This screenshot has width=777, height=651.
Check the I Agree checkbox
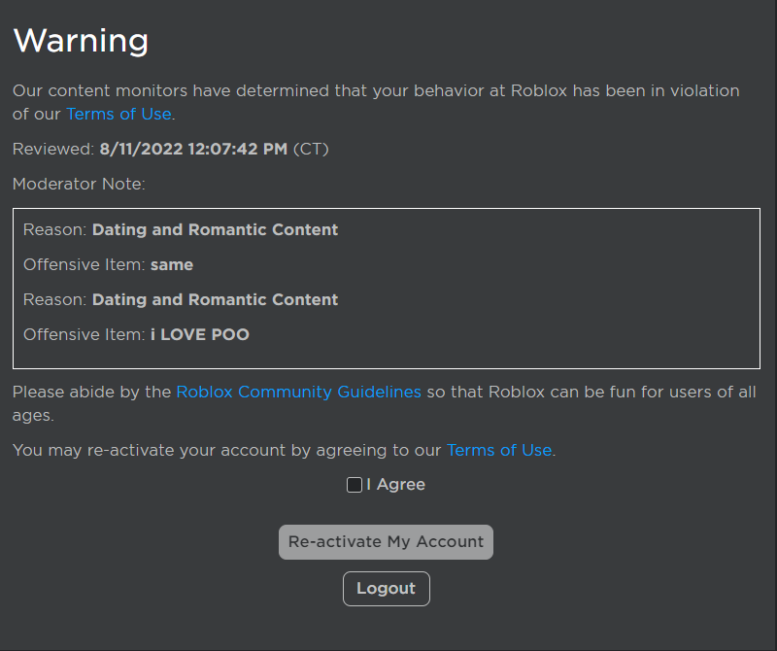tap(355, 485)
